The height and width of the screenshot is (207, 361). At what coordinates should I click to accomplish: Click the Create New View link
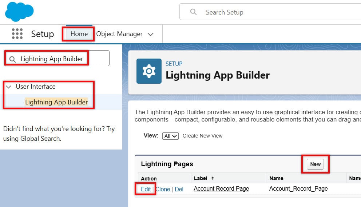(x=203, y=136)
